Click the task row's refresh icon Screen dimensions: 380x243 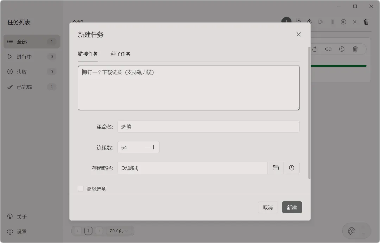coord(315,49)
